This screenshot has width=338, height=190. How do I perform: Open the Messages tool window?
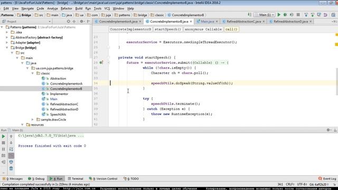[13, 178]
